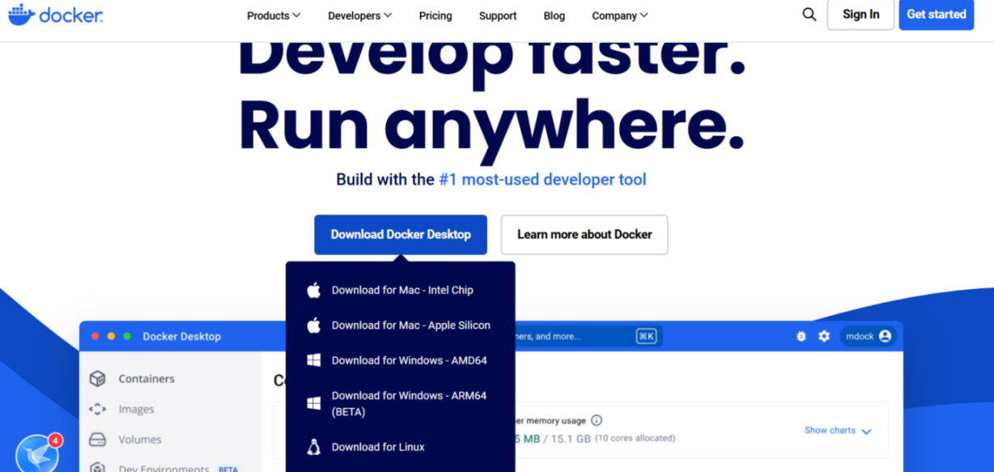Click the memory usage info icon
994x472 pixels.
click(597, 420)
